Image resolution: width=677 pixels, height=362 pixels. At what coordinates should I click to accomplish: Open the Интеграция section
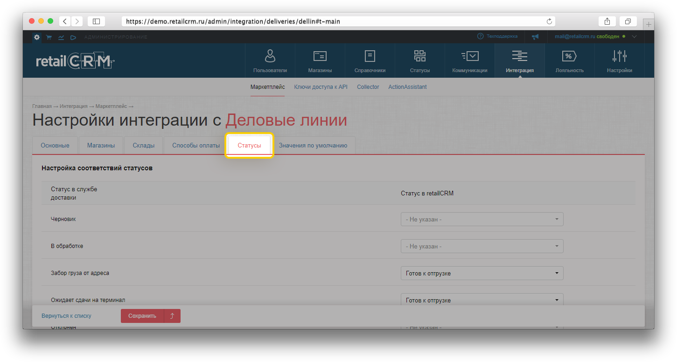tap(520, 61)
